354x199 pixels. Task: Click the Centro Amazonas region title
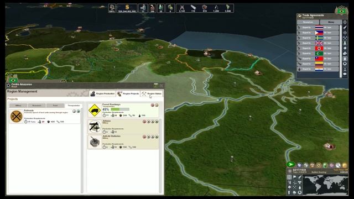click(x=22, y=84)
